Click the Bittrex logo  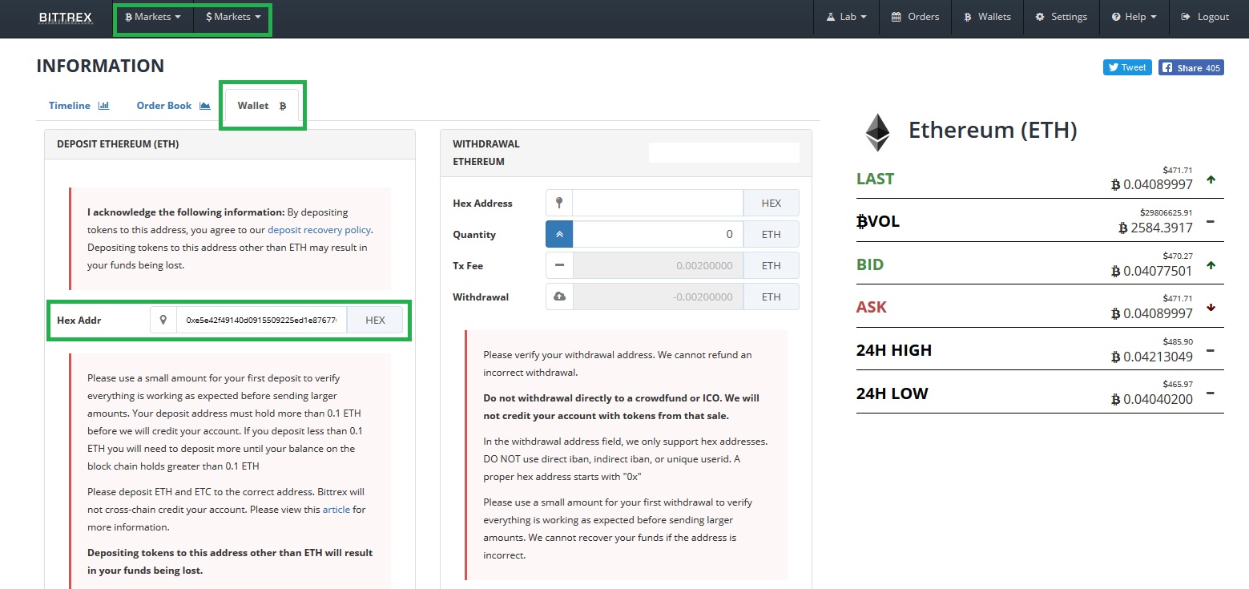[x=66, y=17]
